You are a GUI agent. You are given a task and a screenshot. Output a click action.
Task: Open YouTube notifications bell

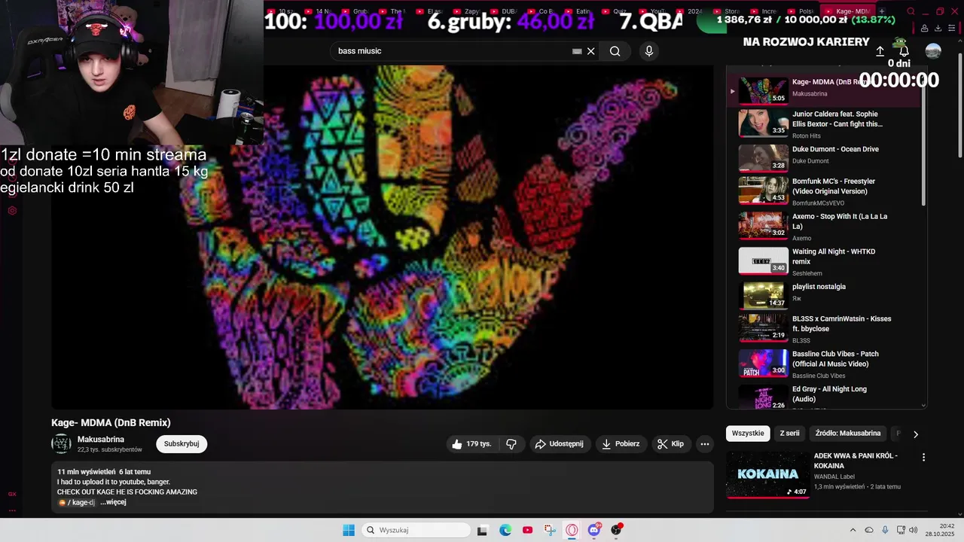coord(904,51)
